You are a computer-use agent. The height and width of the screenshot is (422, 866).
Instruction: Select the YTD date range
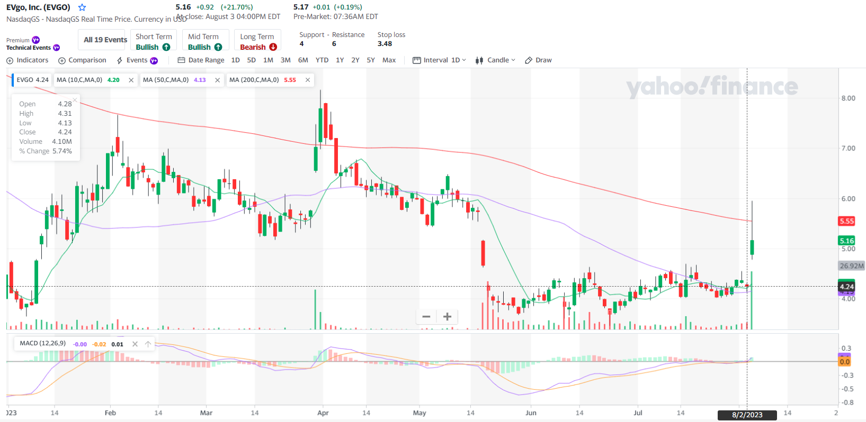[x=322, y=60]
